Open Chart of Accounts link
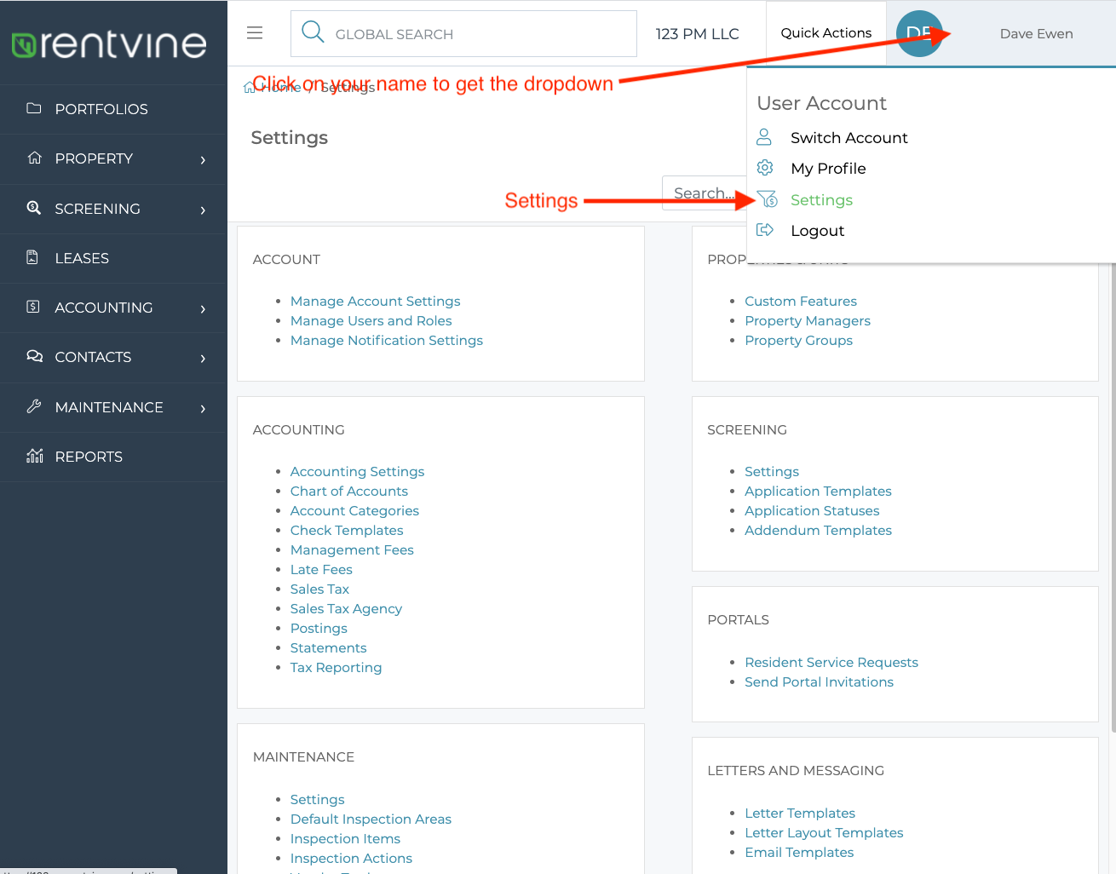This screenshot has width=1116, height=874. 349,492
